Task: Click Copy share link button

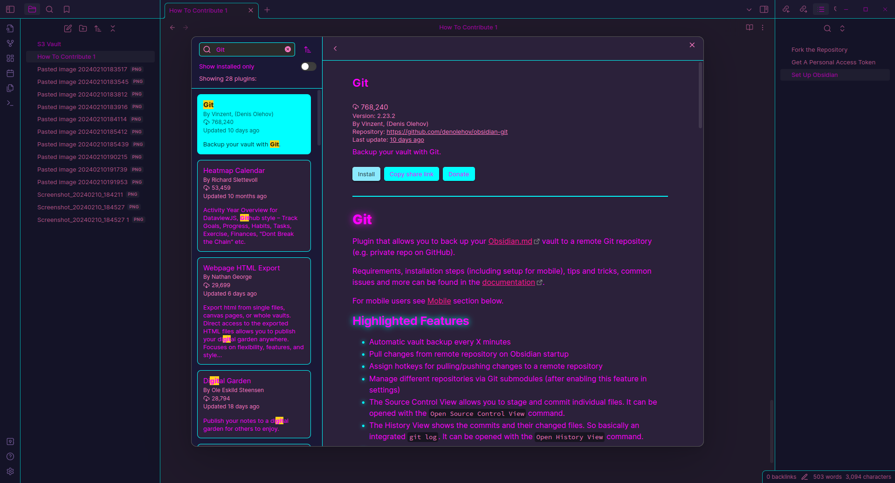Action: 412,174
